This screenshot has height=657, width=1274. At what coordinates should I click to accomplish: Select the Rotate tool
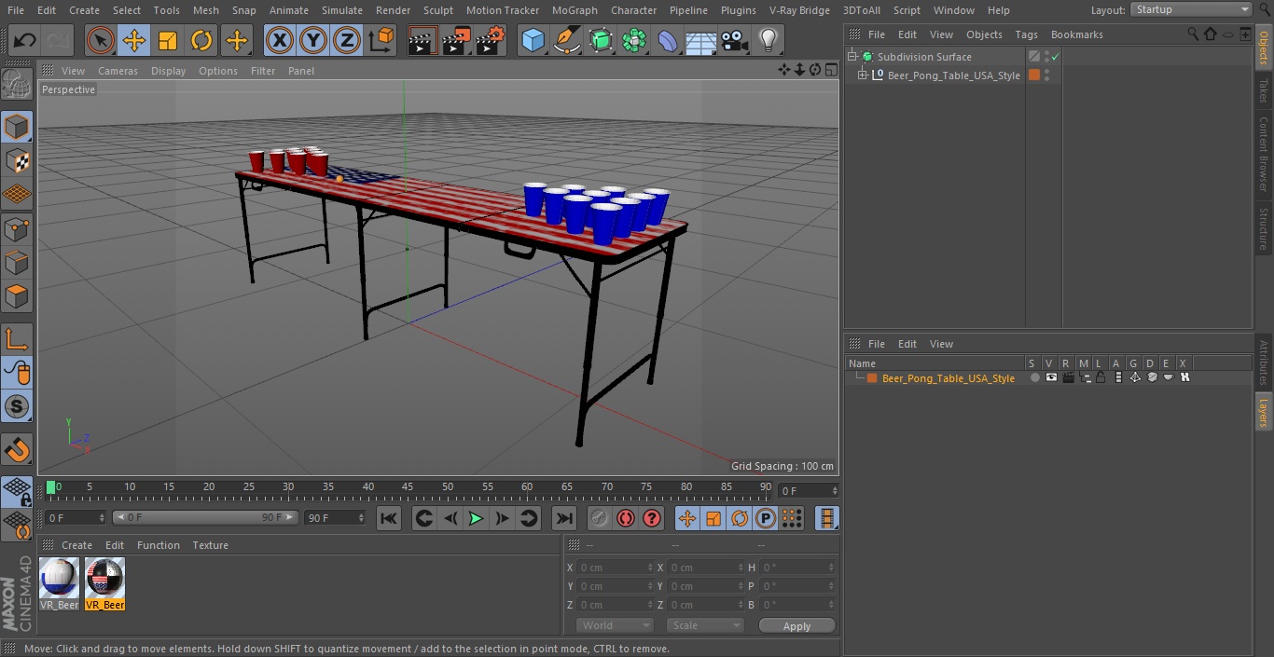tap(202, 40)
